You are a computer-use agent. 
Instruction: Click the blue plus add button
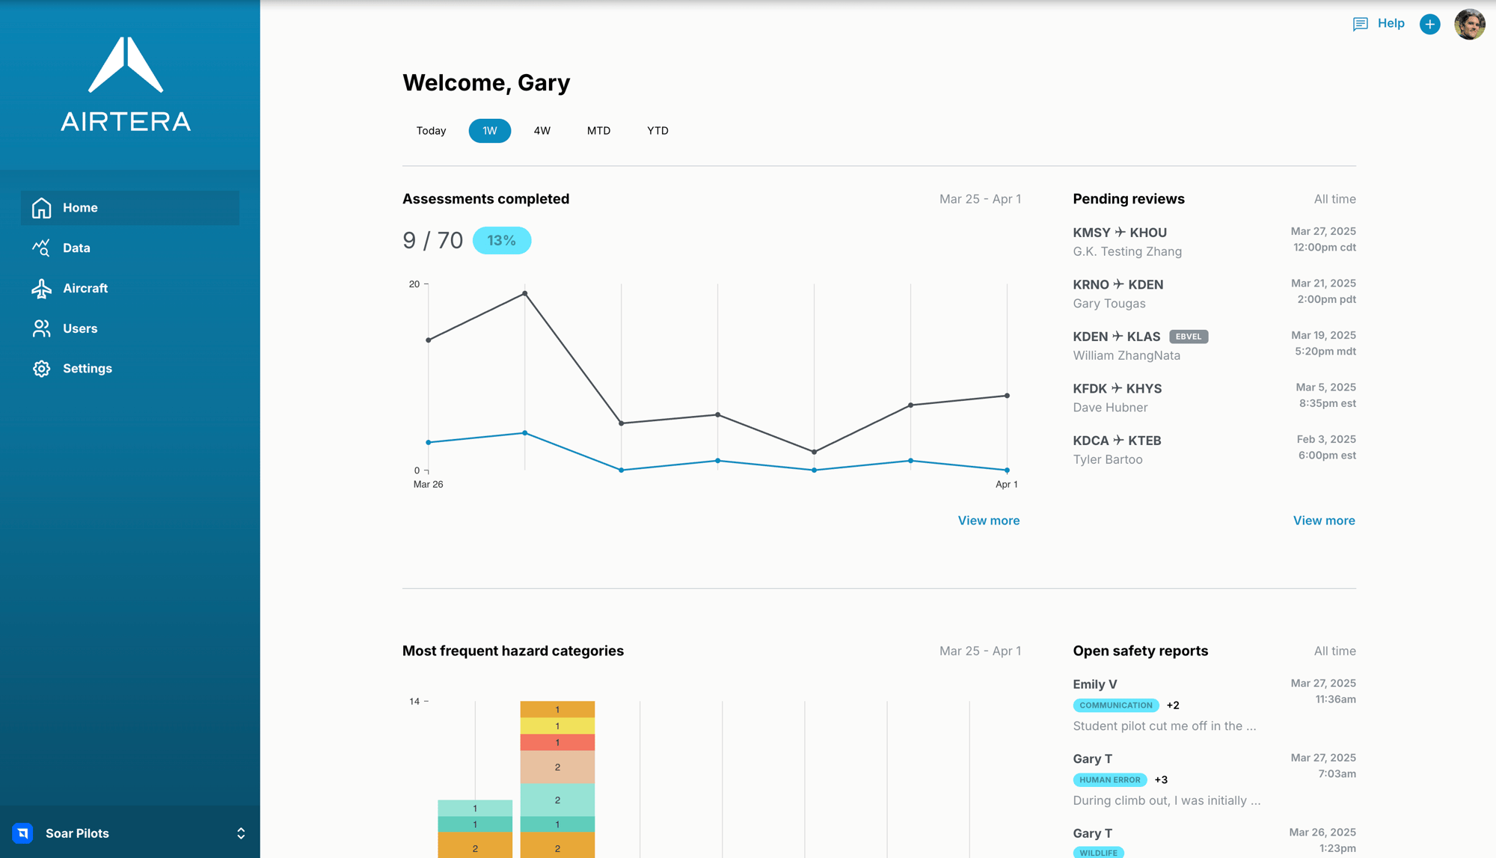coord(1429,24)
